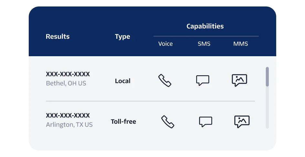
Task: Select the Type column header
Action: tap(122, 37)
